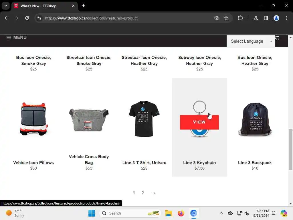293x220 pixels.
Task: Toggle browser side panel icon
Action: 266,18
